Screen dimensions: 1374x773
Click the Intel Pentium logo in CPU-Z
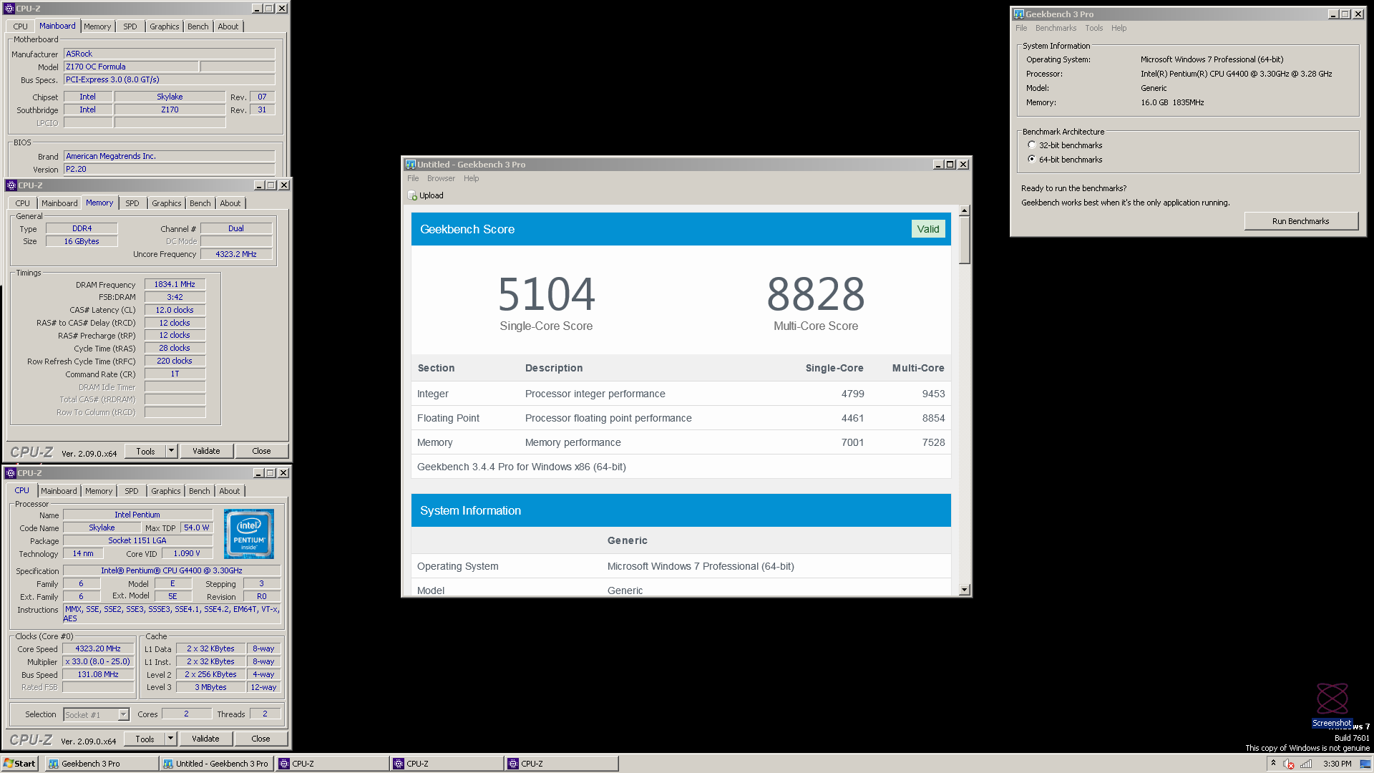pos(249,534)
